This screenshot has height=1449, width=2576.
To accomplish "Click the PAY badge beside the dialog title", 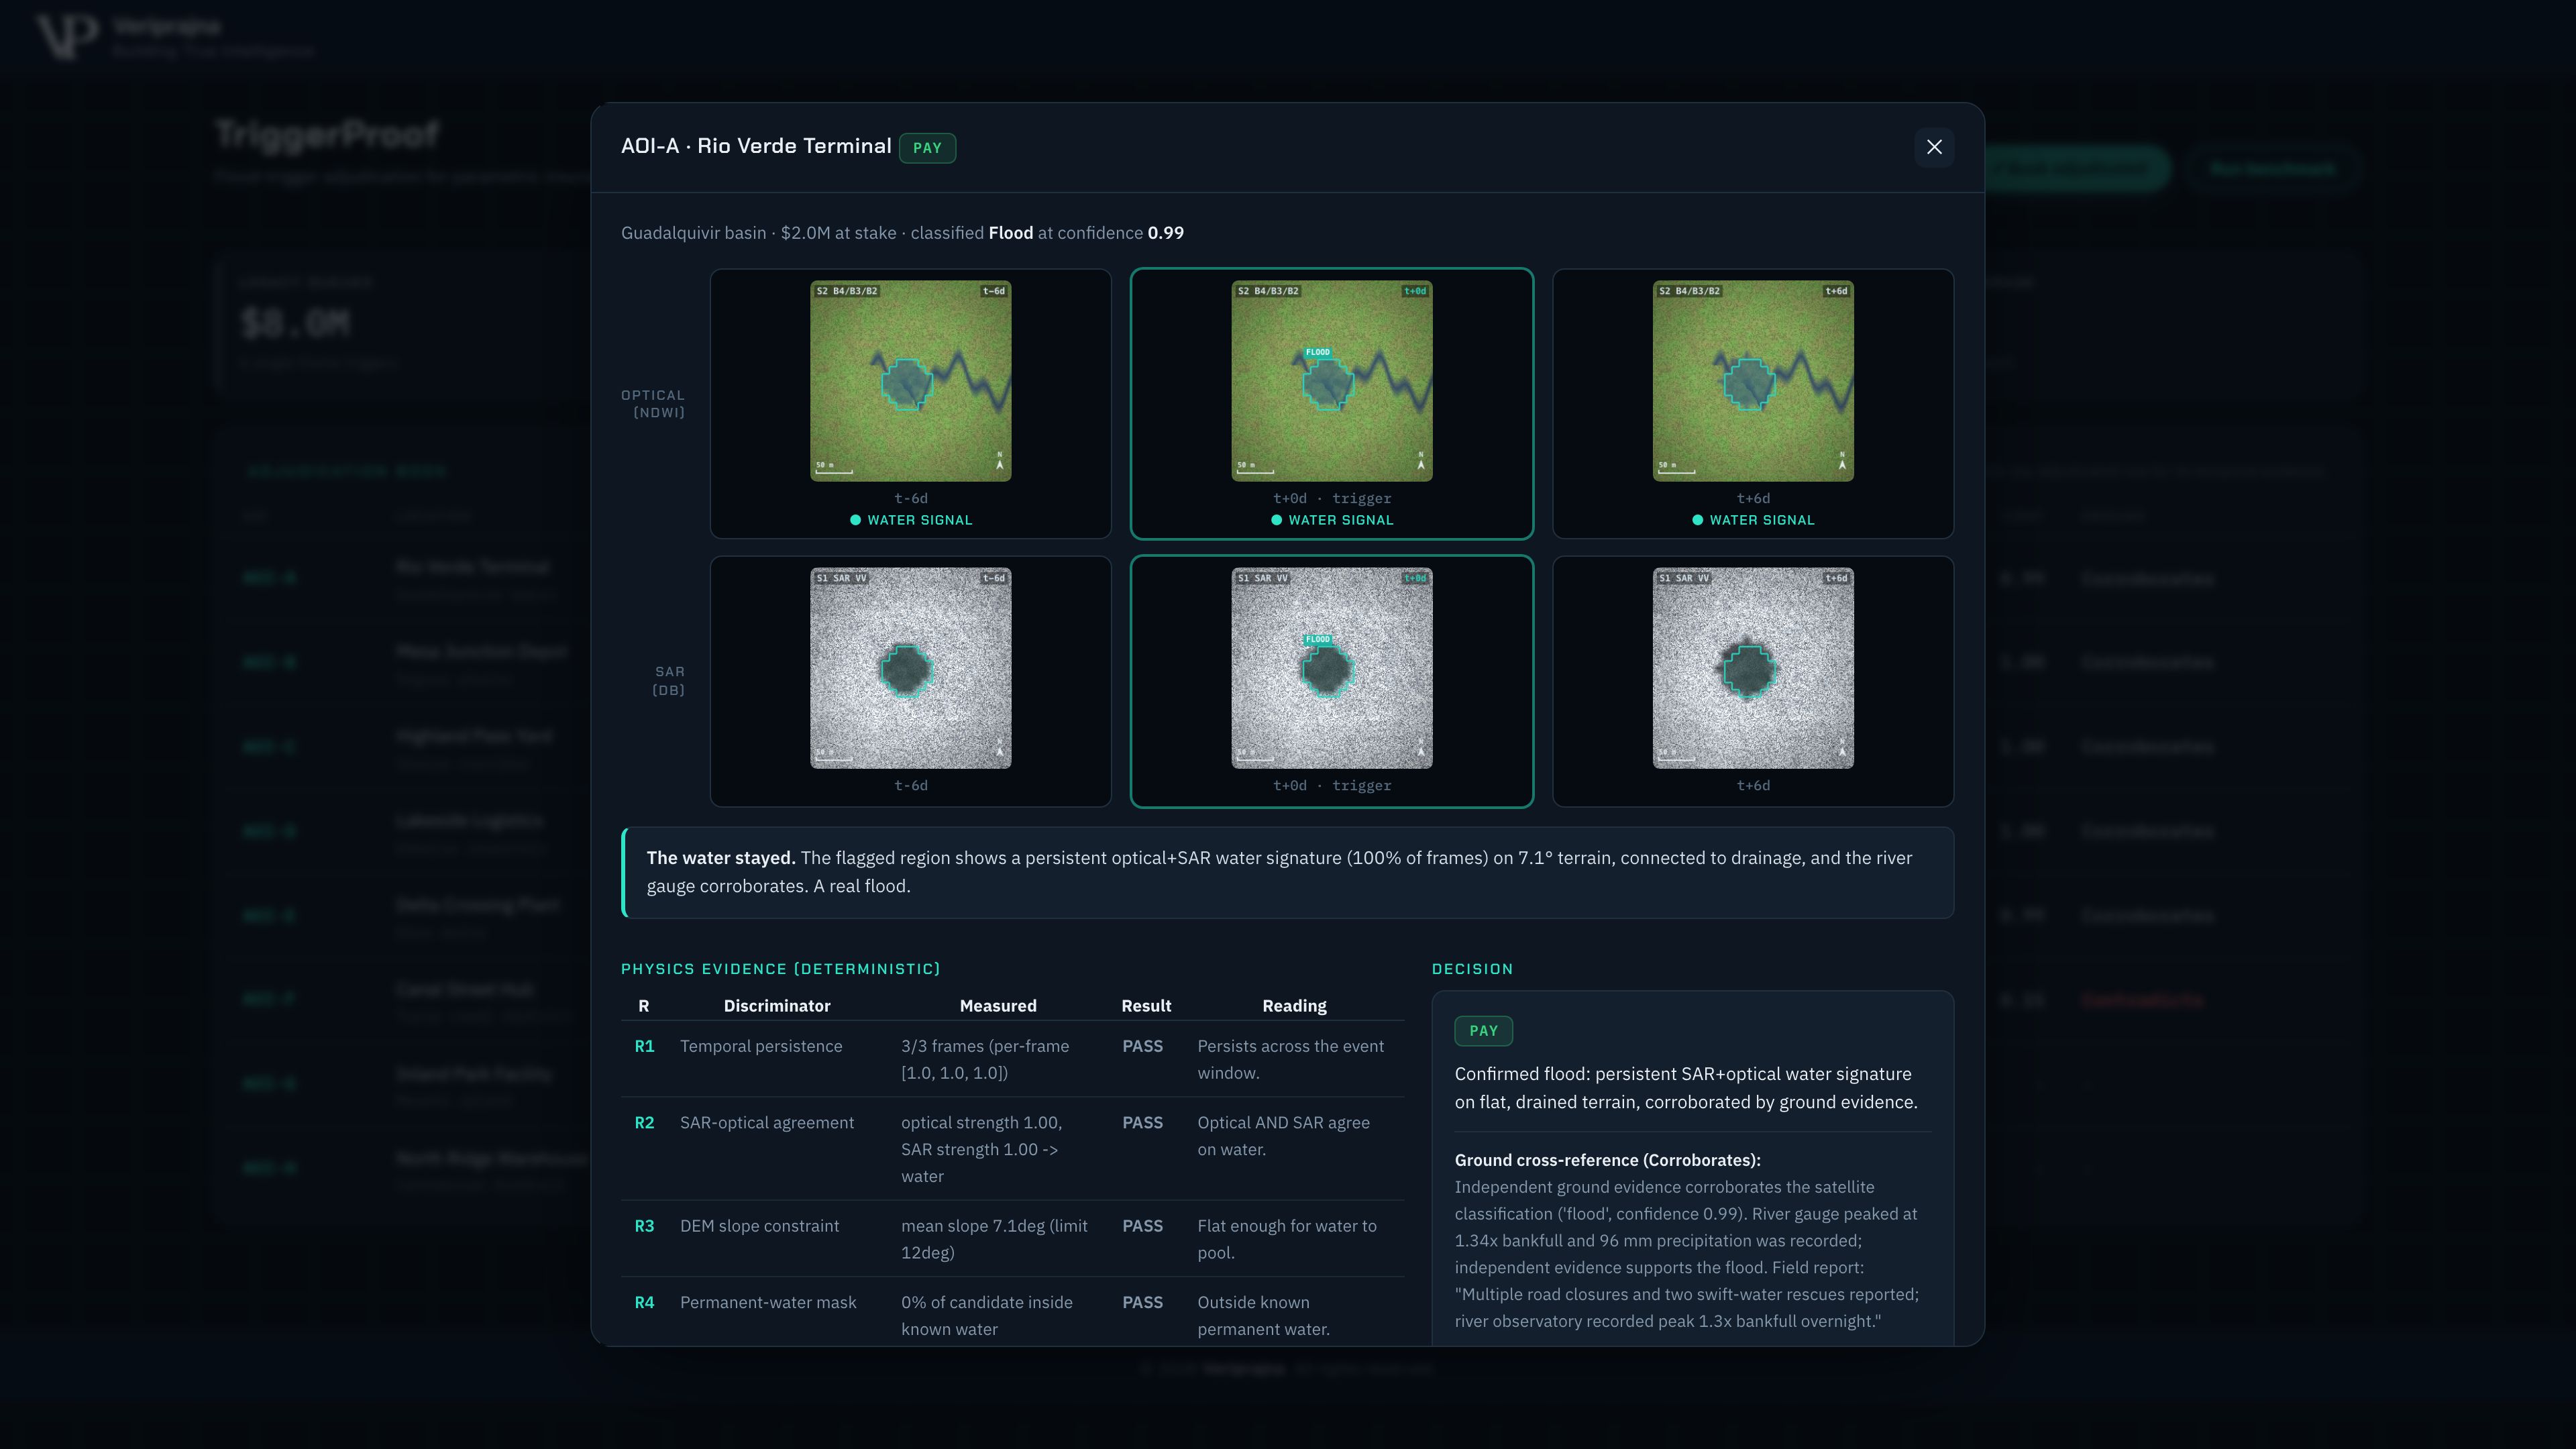I will [927, 148].
